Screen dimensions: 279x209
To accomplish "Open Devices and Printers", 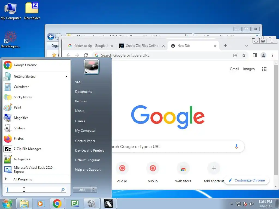I will coord(90,150).
